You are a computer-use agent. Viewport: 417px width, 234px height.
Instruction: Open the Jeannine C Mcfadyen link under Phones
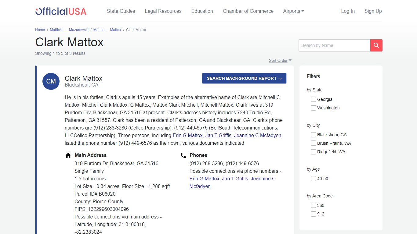(x=232, y=183)
